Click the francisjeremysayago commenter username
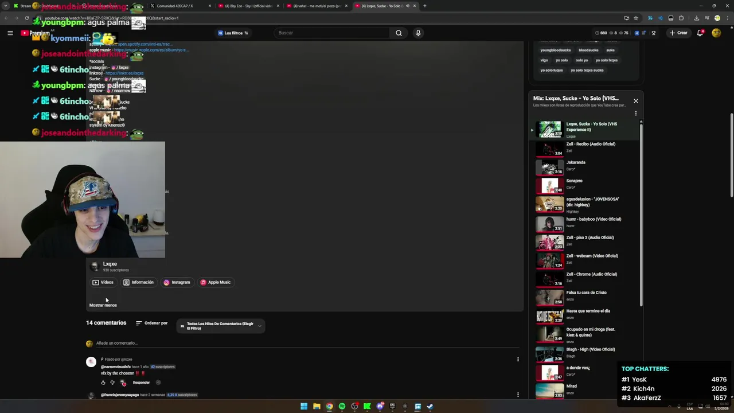 (x=120, y=395)
